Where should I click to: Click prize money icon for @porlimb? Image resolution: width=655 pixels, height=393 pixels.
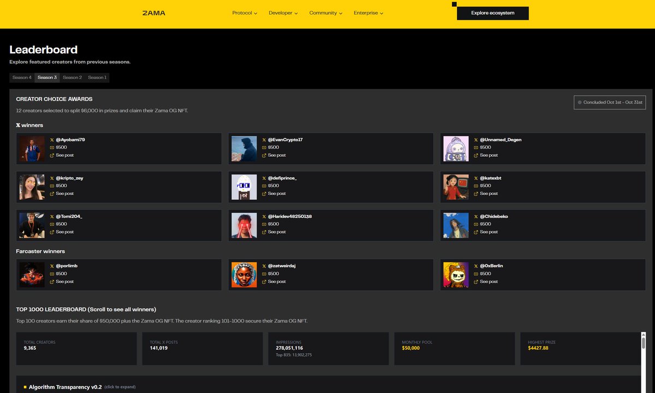click(52, 274)
